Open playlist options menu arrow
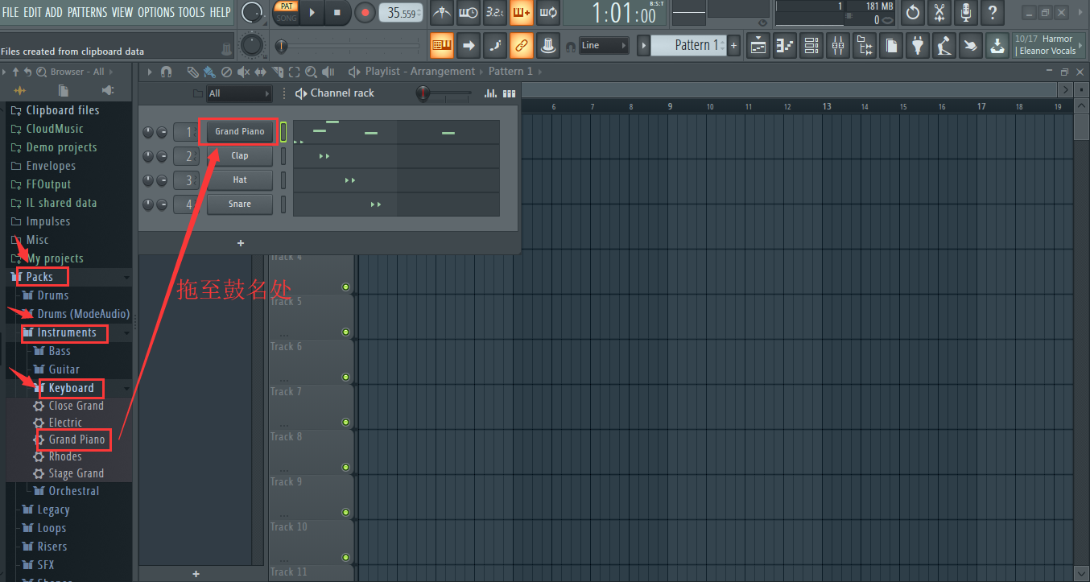Screen dimensions: 1090x582 pos(149,72)
